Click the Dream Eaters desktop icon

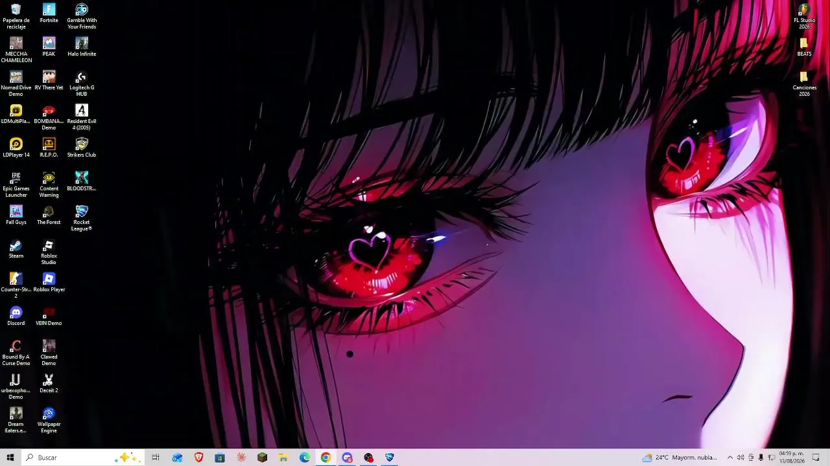click(16, 420)
